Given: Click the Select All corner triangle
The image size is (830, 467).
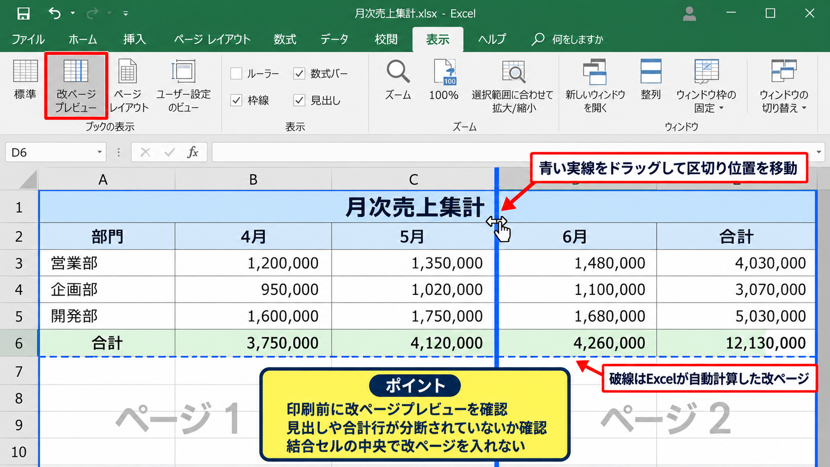Looking at the screenshot, I should coord(28,179).
